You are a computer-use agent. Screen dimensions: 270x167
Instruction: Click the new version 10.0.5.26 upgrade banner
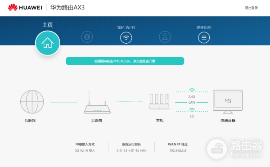[125, 61]
